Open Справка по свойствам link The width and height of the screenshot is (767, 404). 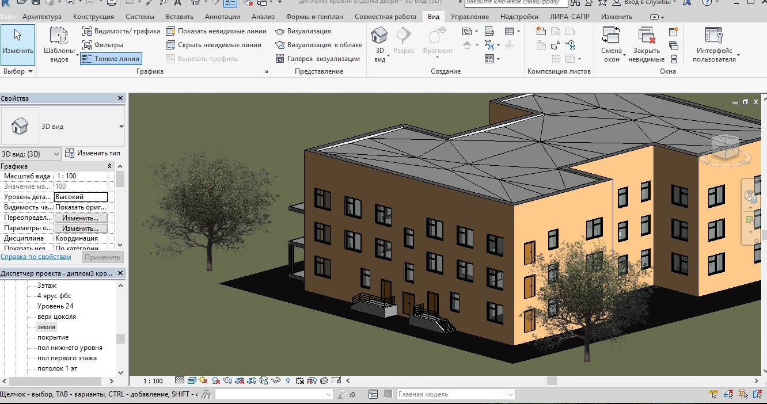(36, 257)
